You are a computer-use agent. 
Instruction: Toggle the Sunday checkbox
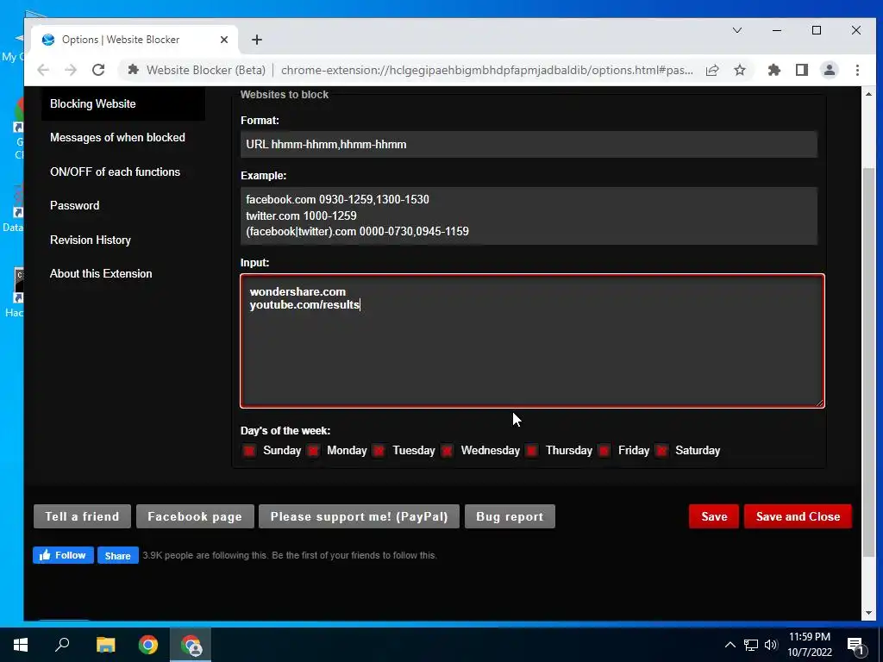click(249, 451)
